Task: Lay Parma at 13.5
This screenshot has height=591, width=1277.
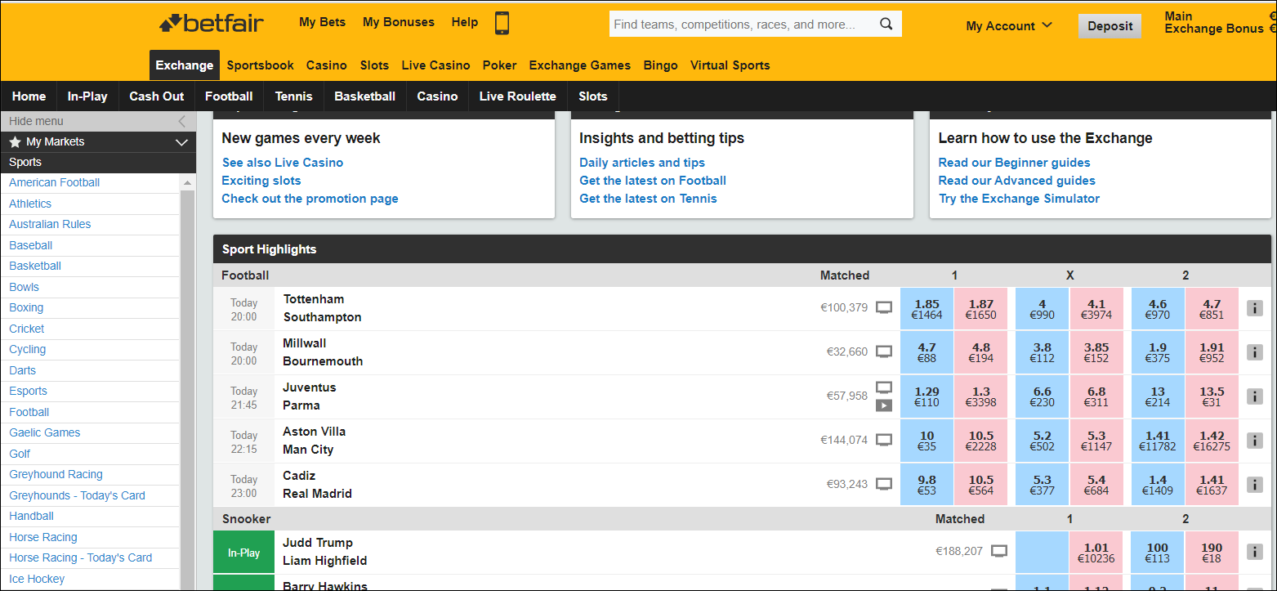Action: 1212,397
